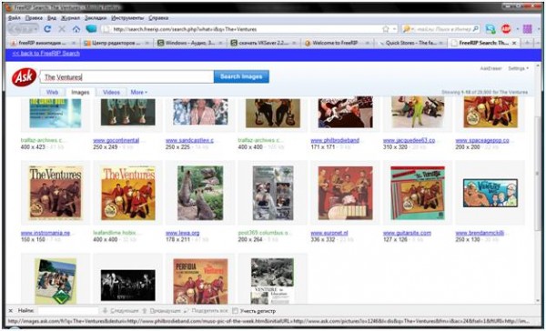Open the Вид menu
Screen dimensions: 546x331
click(52, 18)
